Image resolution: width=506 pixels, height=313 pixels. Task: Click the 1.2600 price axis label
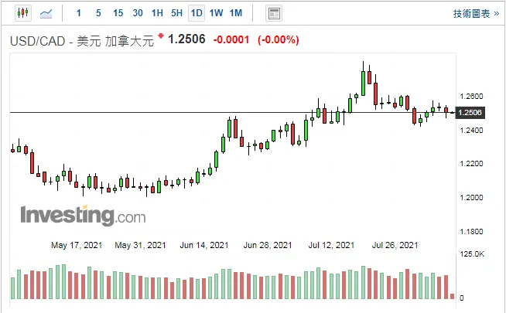click(471, 97)
